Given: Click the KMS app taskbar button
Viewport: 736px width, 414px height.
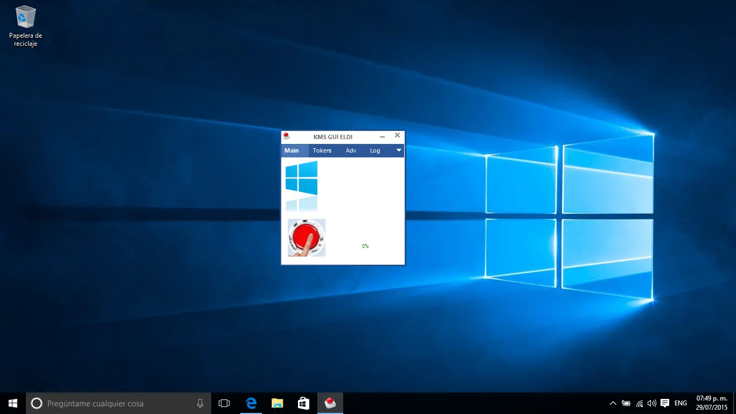Looking at the screenshot, I should click(330, 403).
